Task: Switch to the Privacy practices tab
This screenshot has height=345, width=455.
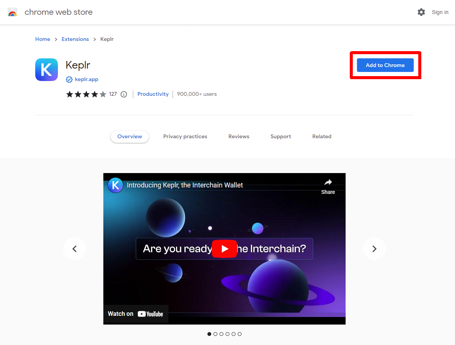Action: [x=185, y=136]
